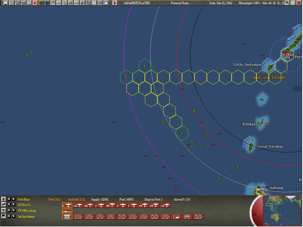Click the ship icon beside TF 448
This screenshot has width=303, height=227.
point(3,210)
